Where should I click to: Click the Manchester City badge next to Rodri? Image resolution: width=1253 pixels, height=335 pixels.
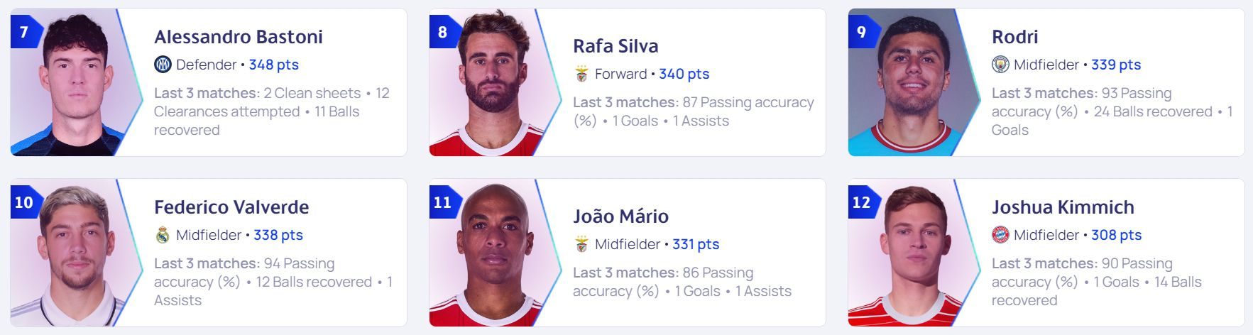click(1000, 65)
